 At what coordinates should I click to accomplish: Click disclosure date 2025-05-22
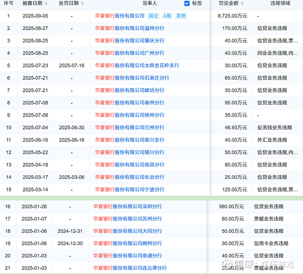(x=35, y=152)
